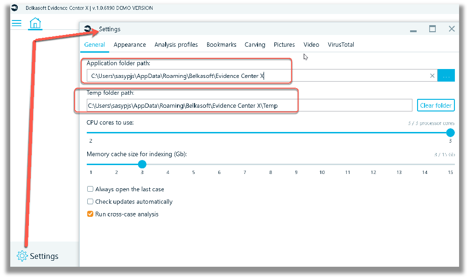Viewport: 467px width, 277px height.
Task: Uncheck Run cross-case analysis
Action: click(x=90, y=214)
